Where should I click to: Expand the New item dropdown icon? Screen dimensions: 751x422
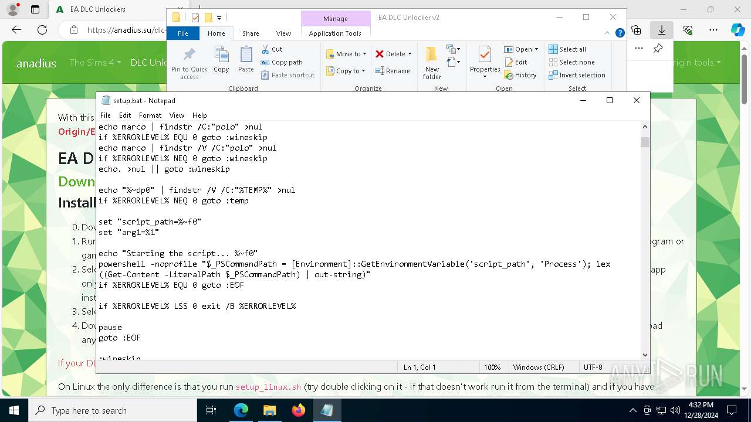tap(452, 49)
